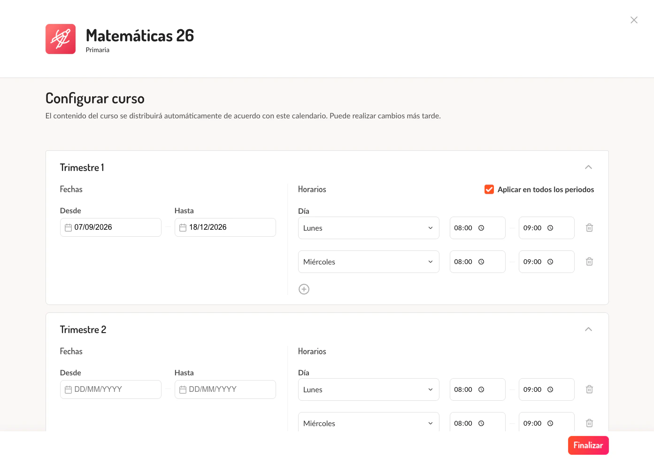654x459 pixels.
Task: Open the calendar icon in Trimestre 1 Hasta field
Action: [x=183, y=227]
